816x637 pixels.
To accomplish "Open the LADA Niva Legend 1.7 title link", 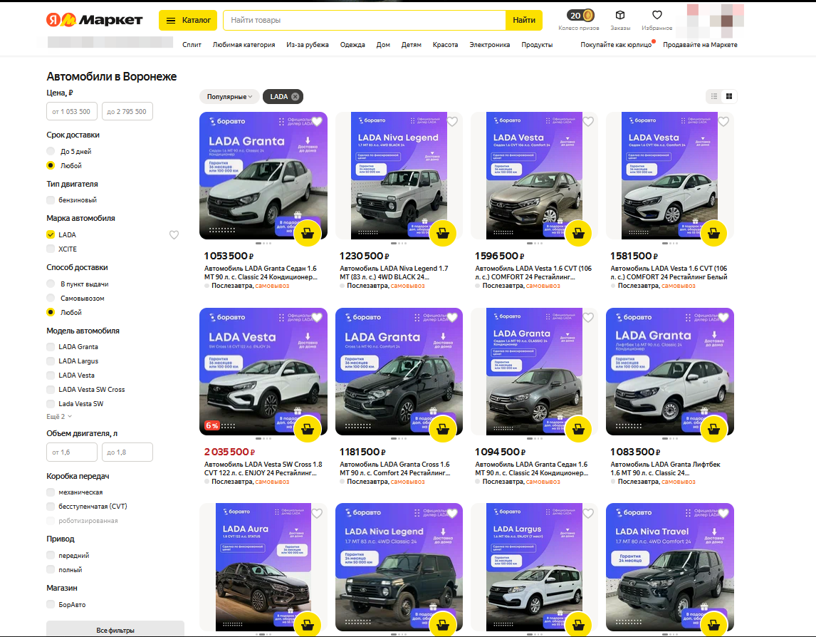I will (x=394, y=272).
